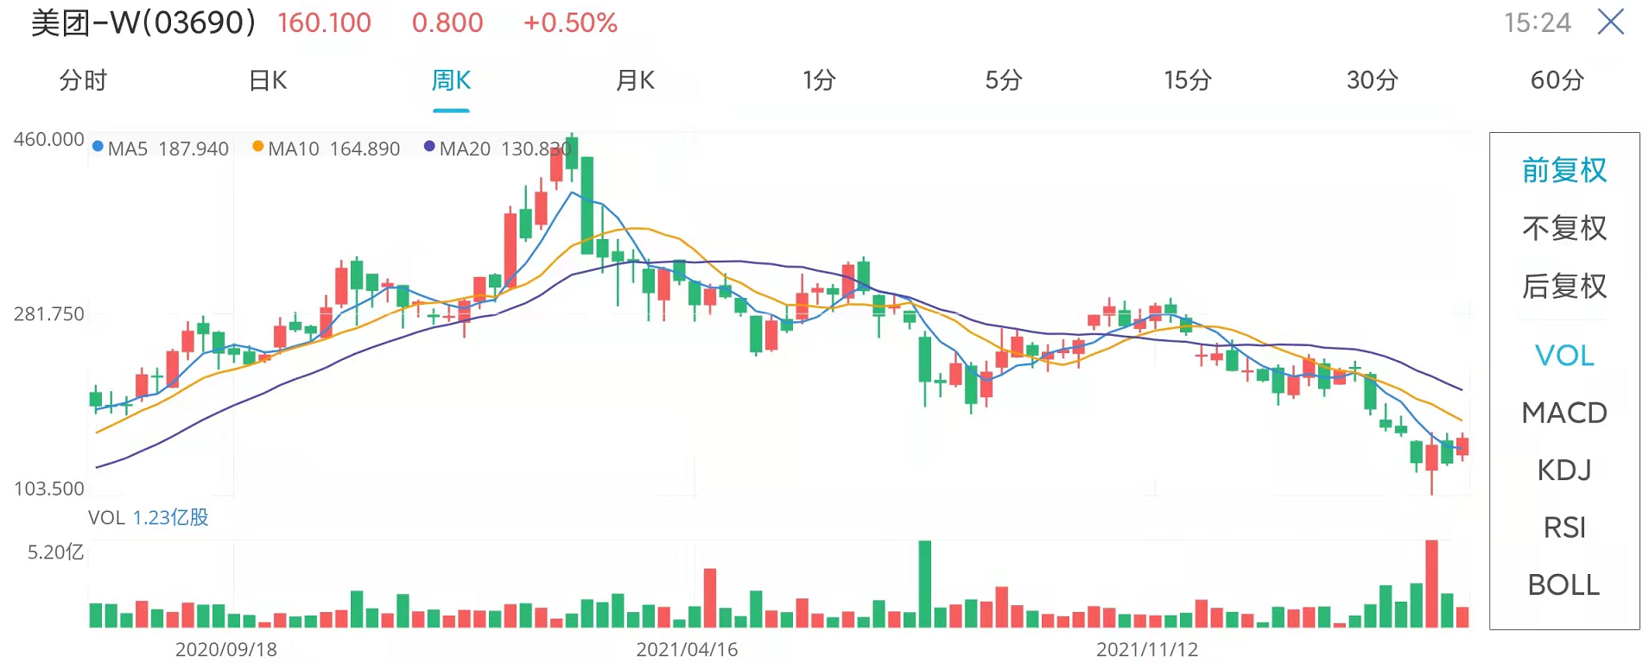Show BOLL bands indicator
1649x663 pixels.
coord(1564,585)
